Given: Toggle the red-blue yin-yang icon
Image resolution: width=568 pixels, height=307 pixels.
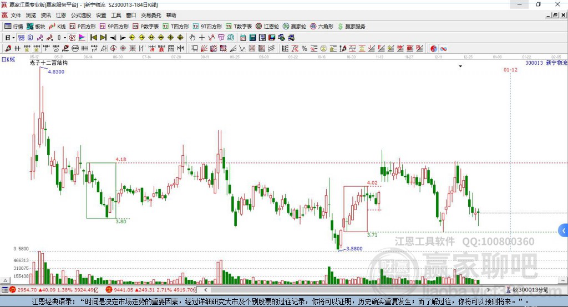Looking at the screenshot, I should click(x=434, y=48).
